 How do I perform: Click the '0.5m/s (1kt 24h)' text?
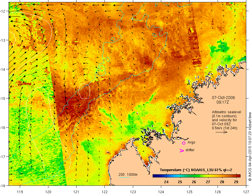[x=225, y=128]
